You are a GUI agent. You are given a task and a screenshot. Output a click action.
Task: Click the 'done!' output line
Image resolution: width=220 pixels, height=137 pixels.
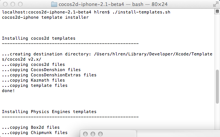point(8,91)
